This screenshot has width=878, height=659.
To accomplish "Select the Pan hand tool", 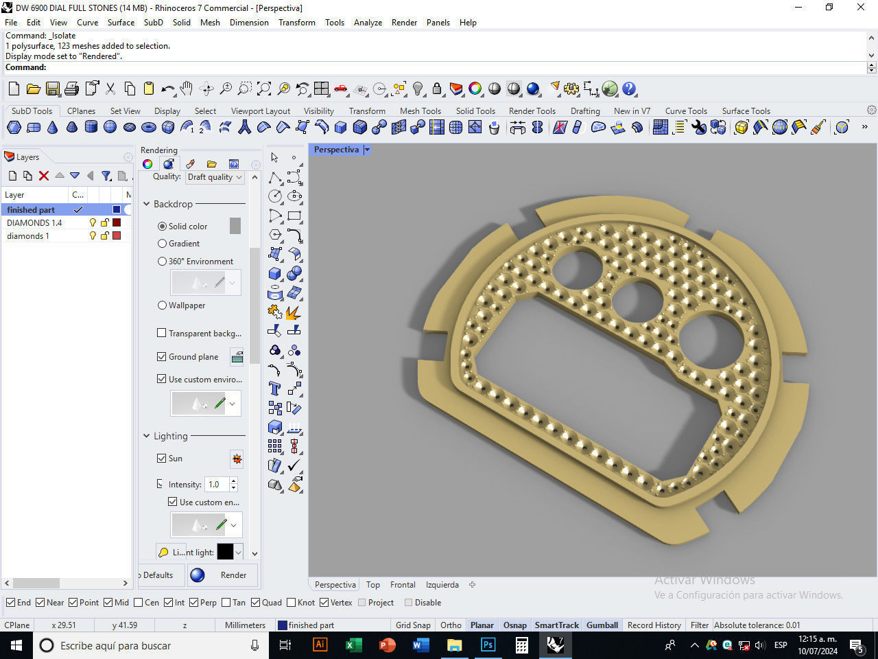I will [187, 89].
